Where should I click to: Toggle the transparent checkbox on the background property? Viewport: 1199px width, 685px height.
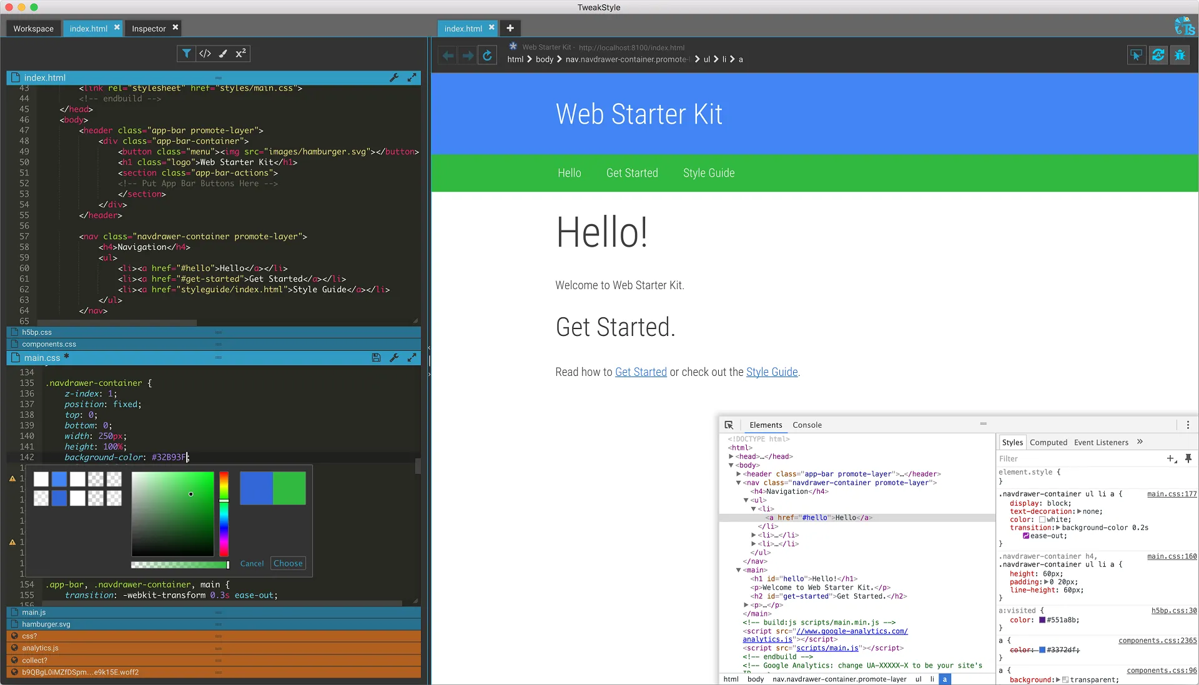click(x=1065, y=680)
